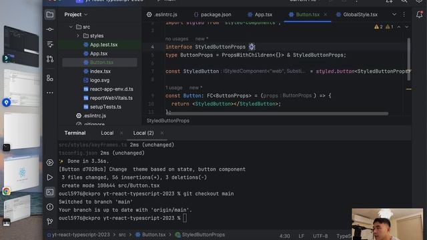Click the editor vertical scrollbar
Viewport: 427px width, 240px height.
point(408,59)
